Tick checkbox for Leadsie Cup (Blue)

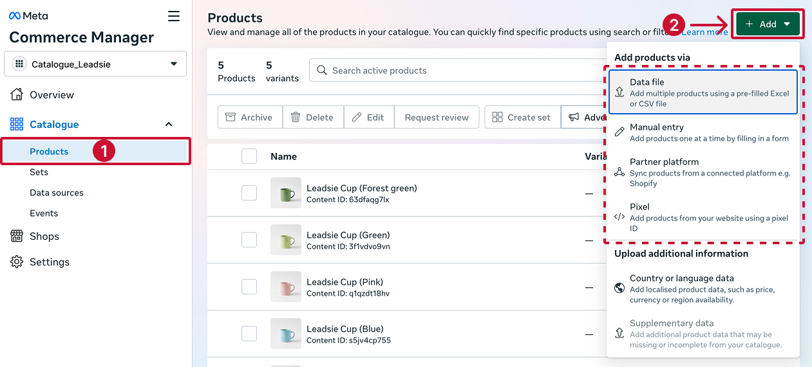point(249,334)
